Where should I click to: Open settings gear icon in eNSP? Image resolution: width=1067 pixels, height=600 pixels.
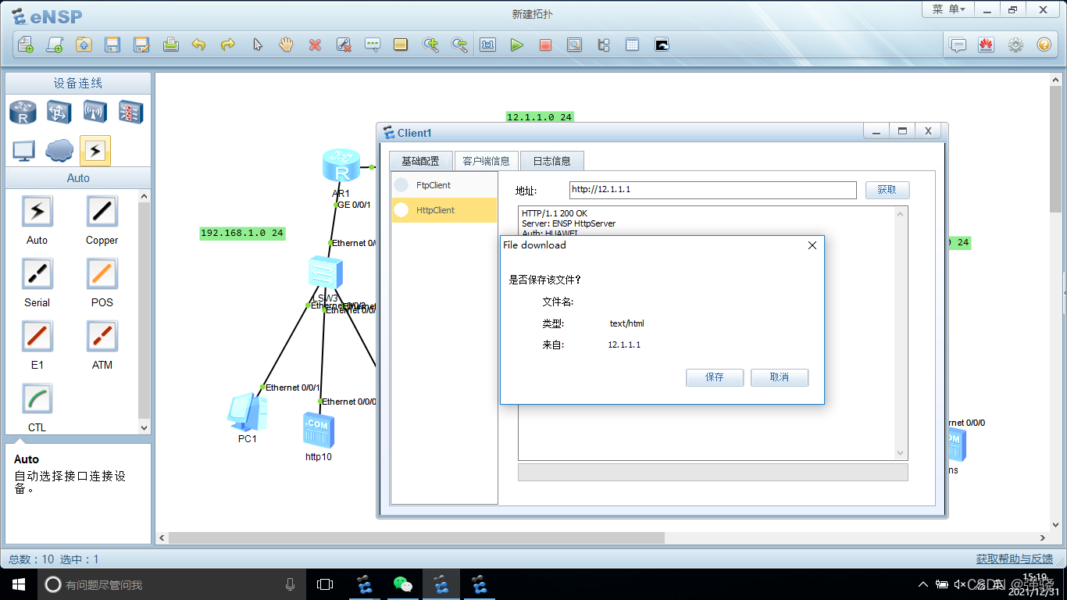click(1015, 45)
